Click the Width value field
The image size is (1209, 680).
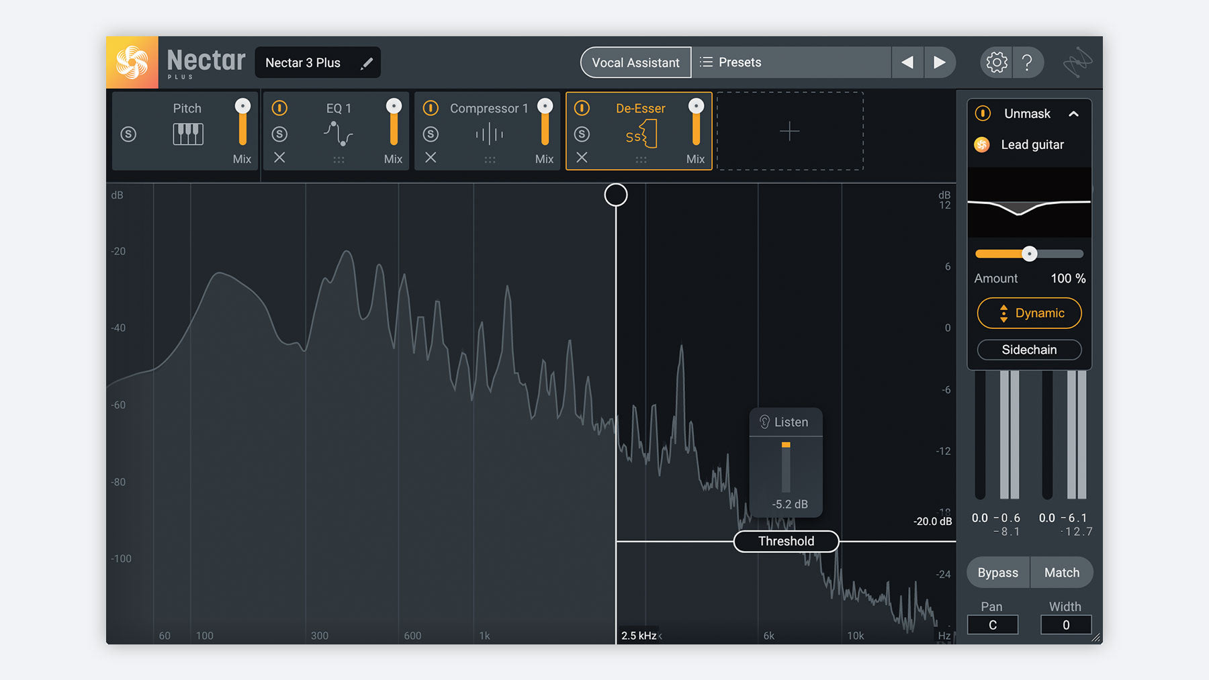pos(1065,625)
